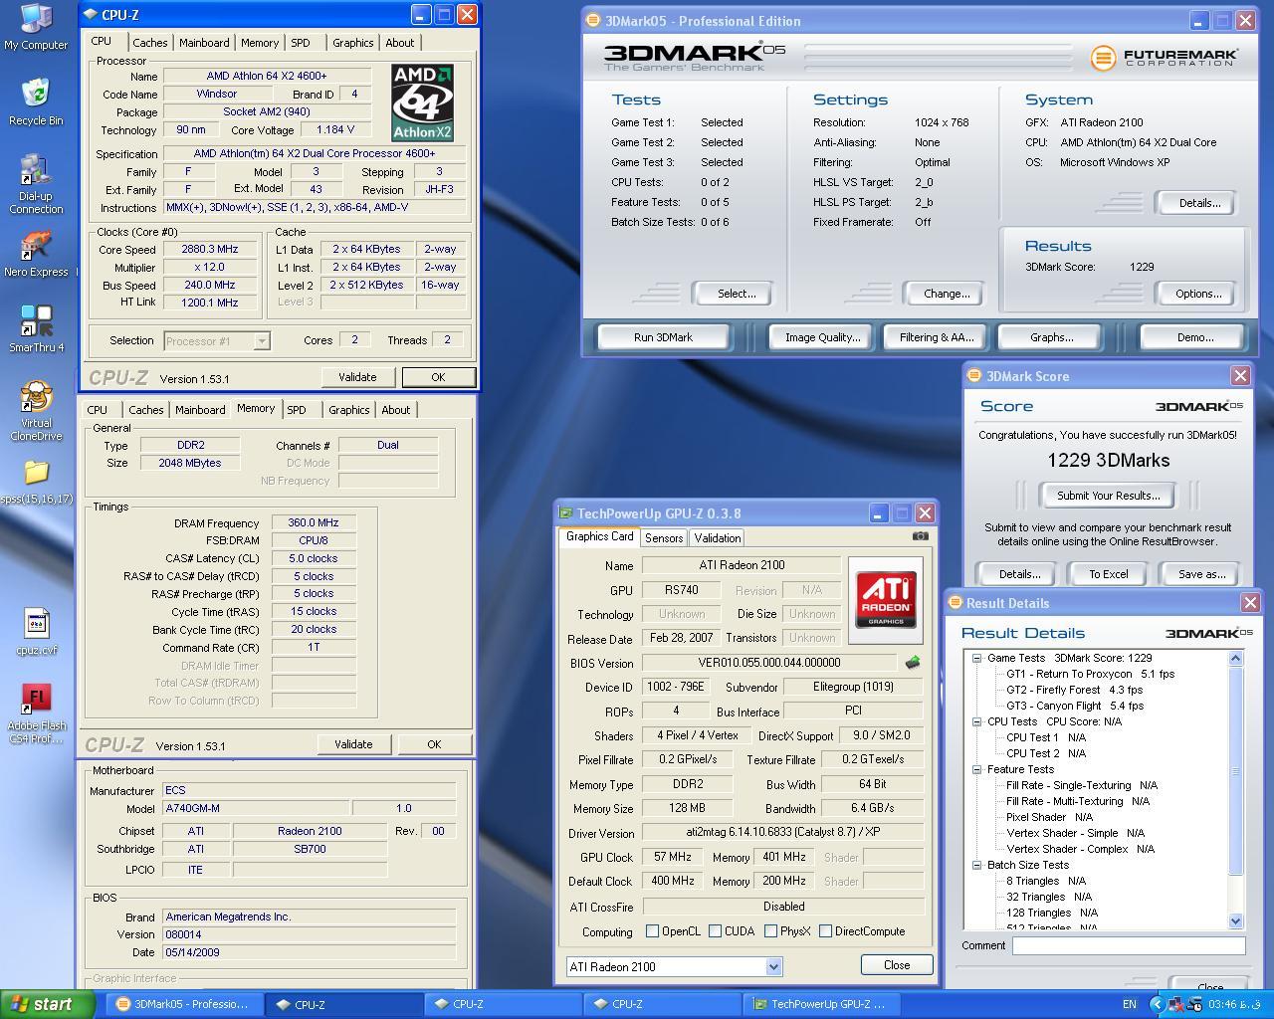This screenshot has width=1274, height=1019.
Task: Click Submit Your Results... button
Action: pyautogui.click(x=1108, y=496)
